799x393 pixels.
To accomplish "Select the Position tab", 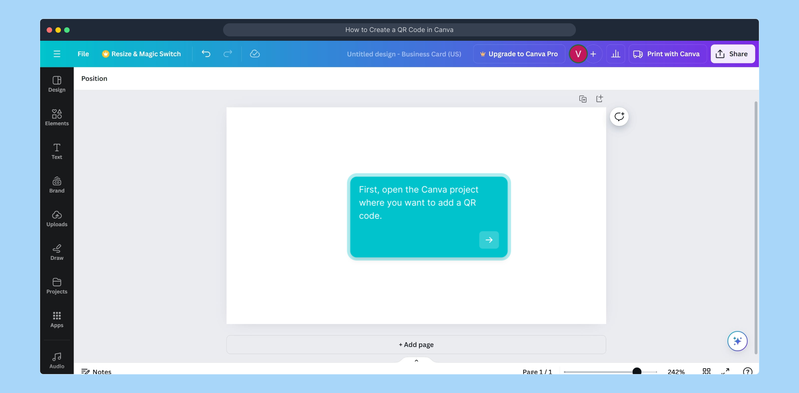I will (94, 78).
